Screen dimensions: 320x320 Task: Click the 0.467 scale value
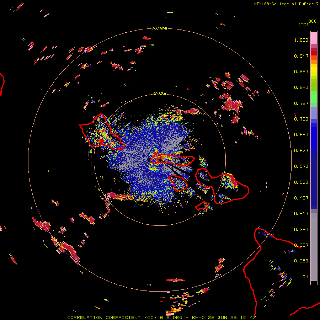[x=301, y=198]
